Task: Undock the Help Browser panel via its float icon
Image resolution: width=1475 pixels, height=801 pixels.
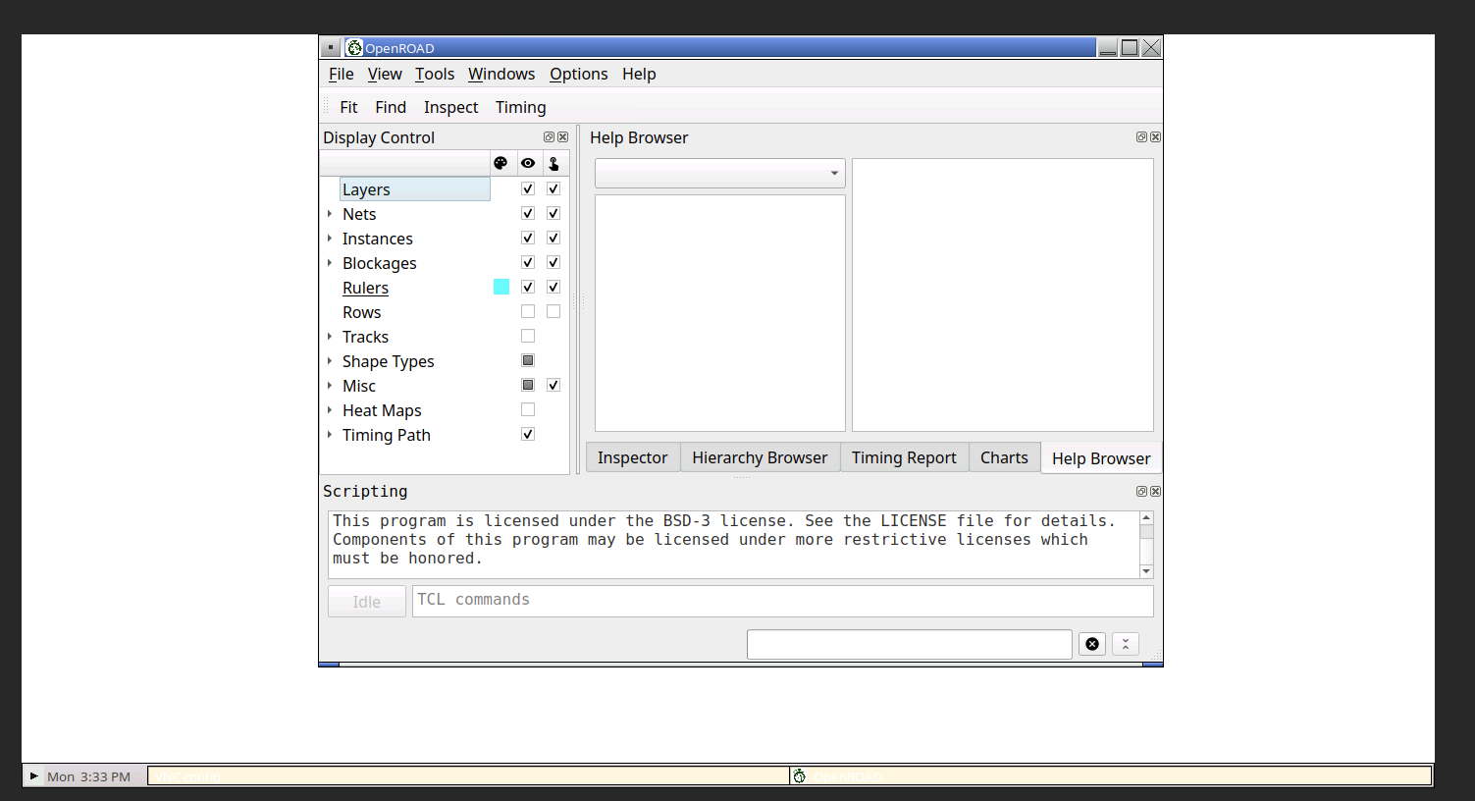Action: click(1141, 136)
